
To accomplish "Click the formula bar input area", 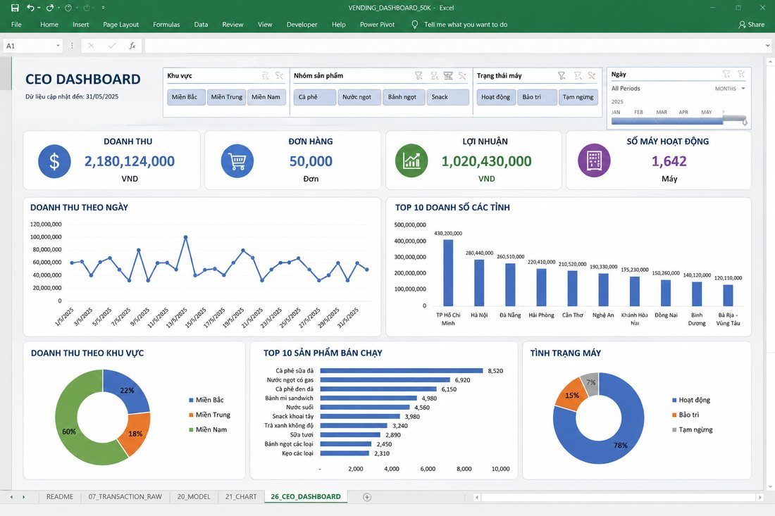I will pos(453,46).
